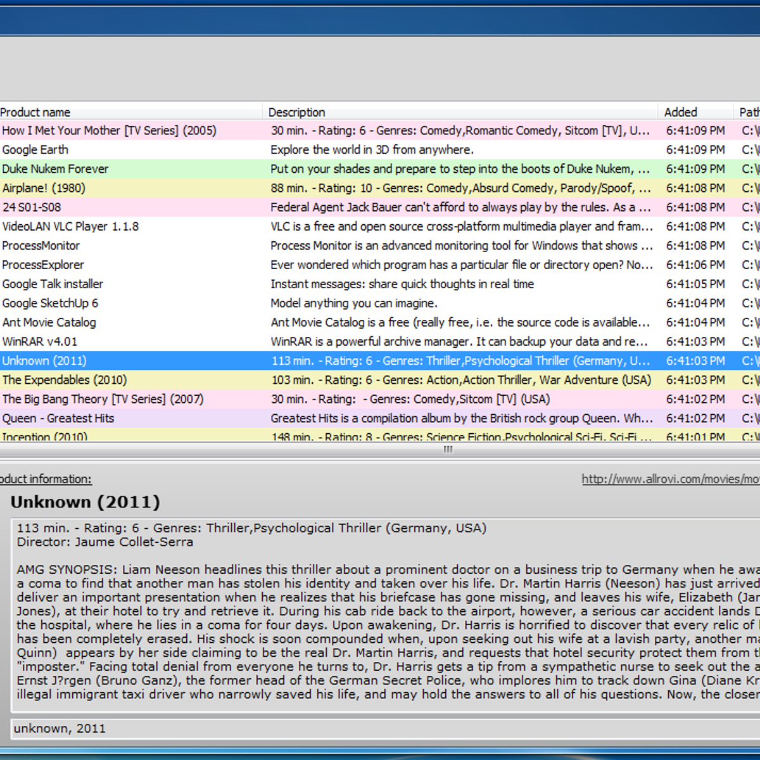Viewport: 760px width, 760px height.
Task: Select 'How I Met Your Mother [TV Series] (2005)' row
Action: [380, 130]
